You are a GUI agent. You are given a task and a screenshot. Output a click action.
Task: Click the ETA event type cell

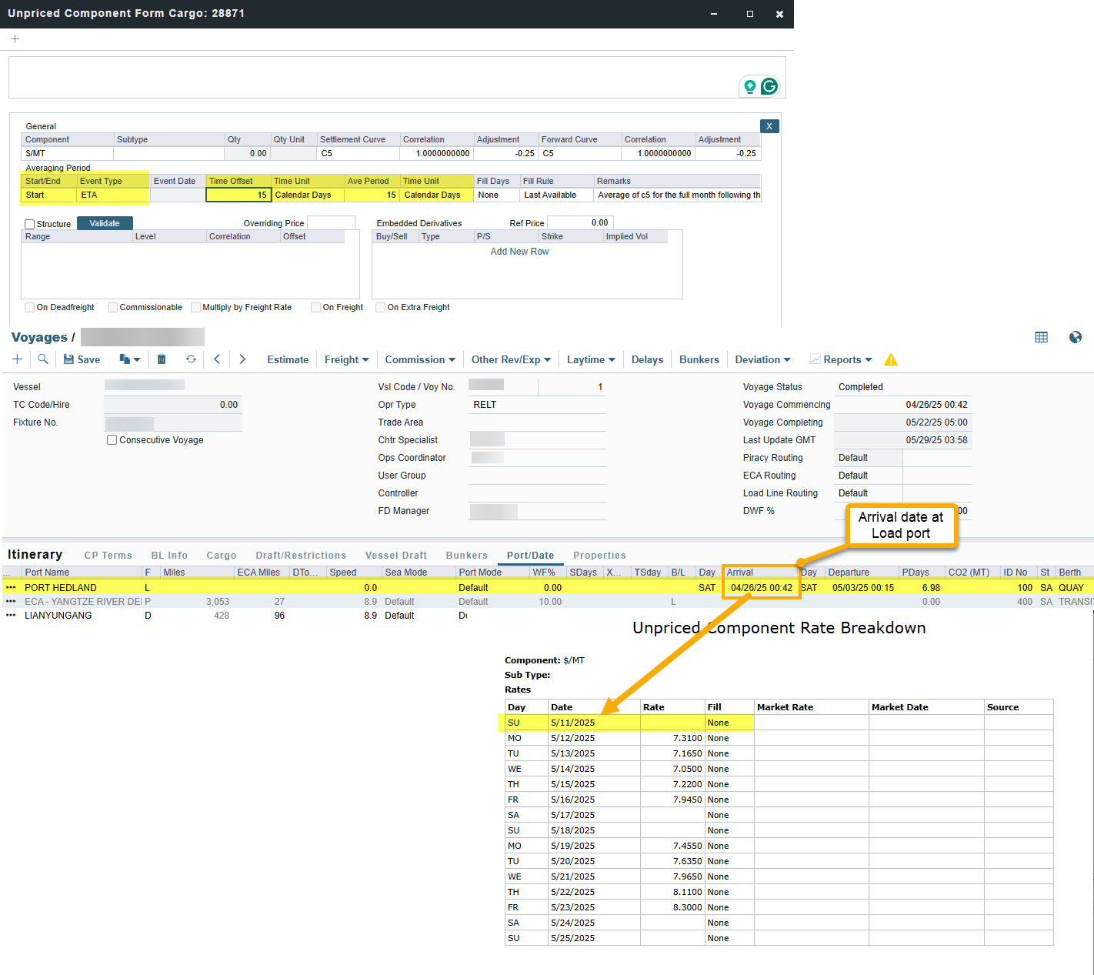click(x=112, y=195)
